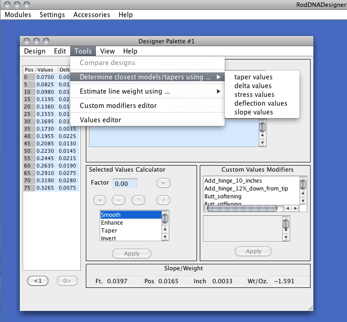Click the plus calculator button

tap(100, 200)
